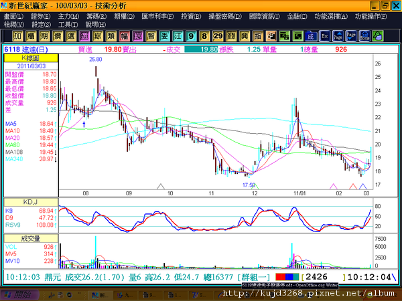
Task: Click the yellow 29 toolbar icon
Action: [x=218, y=36]
